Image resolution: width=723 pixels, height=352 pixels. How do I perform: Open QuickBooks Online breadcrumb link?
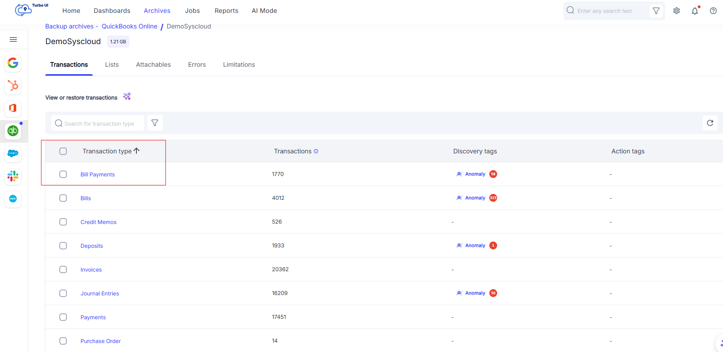129,26
